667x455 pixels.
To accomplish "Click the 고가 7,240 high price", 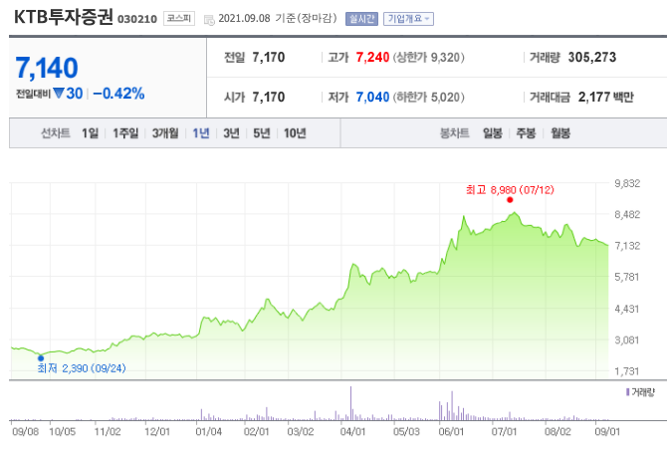I will point(372,58).
